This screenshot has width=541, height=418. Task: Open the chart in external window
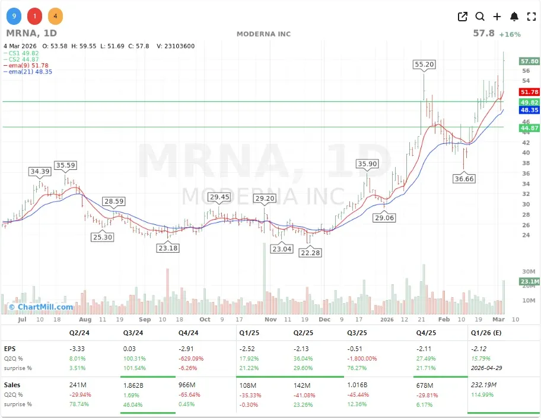[x=462, y=17]
